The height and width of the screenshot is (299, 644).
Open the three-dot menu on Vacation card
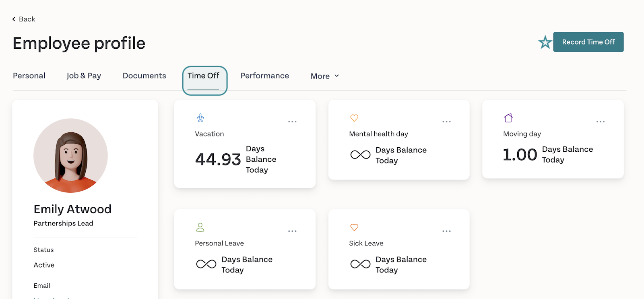tap(292, 122)
